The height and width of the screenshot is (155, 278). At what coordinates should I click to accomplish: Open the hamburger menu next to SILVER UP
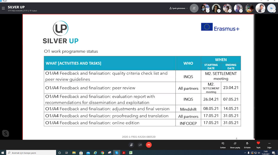click(x=4, y=8)
